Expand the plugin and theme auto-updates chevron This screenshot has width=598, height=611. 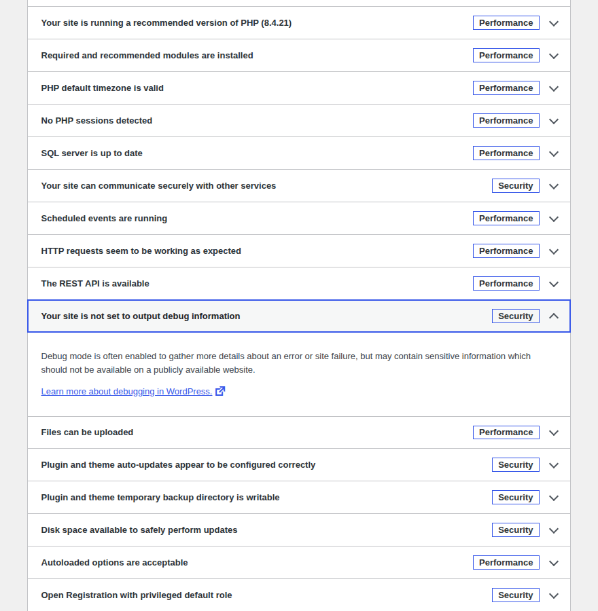coord(554,466)
